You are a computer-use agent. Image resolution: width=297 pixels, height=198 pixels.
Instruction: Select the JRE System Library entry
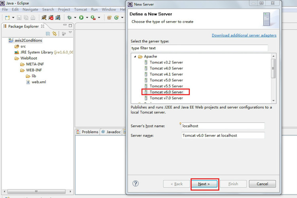pyautogui.click(x=44, y=52)
